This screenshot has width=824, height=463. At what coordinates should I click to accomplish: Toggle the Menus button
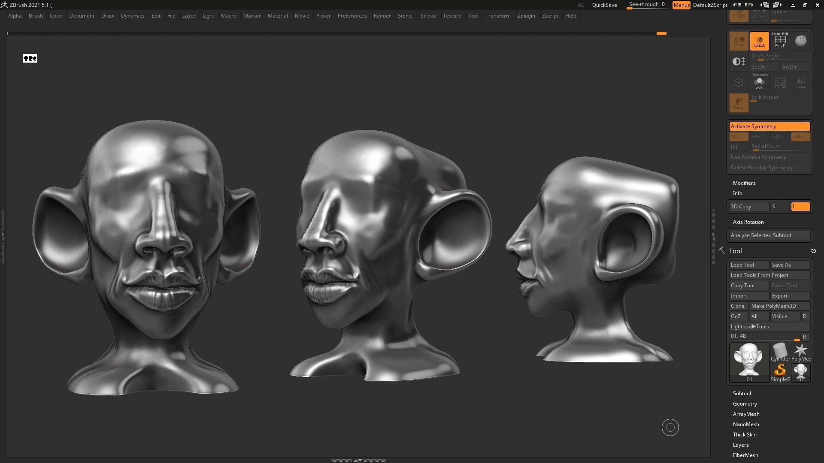point(681,5)
